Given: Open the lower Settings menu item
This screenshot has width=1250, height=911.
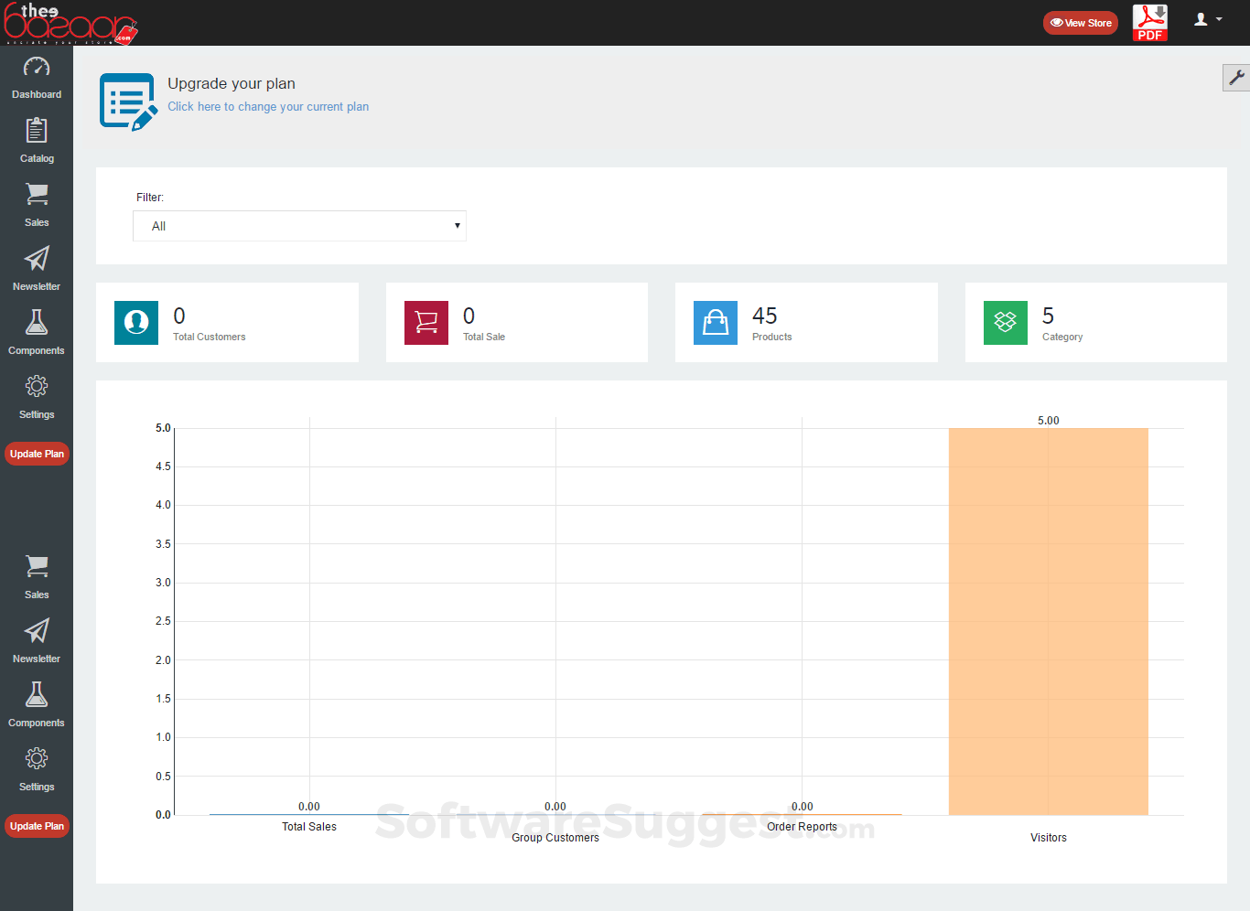Looking at the screenshot, I should pyautogui.click(x=37, y=768).
